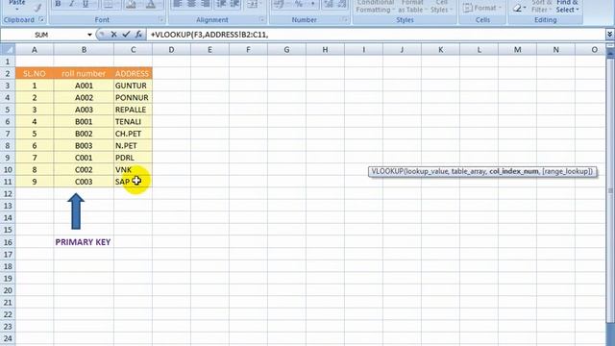Screen dimensions: 615x346
Task: Open Find & Select dropdown
Action: pos(567,6)
